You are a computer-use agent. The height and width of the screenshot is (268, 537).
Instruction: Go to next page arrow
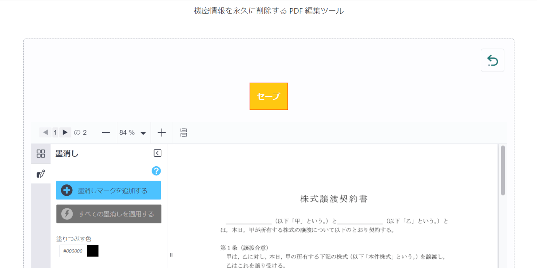point(65,132)
